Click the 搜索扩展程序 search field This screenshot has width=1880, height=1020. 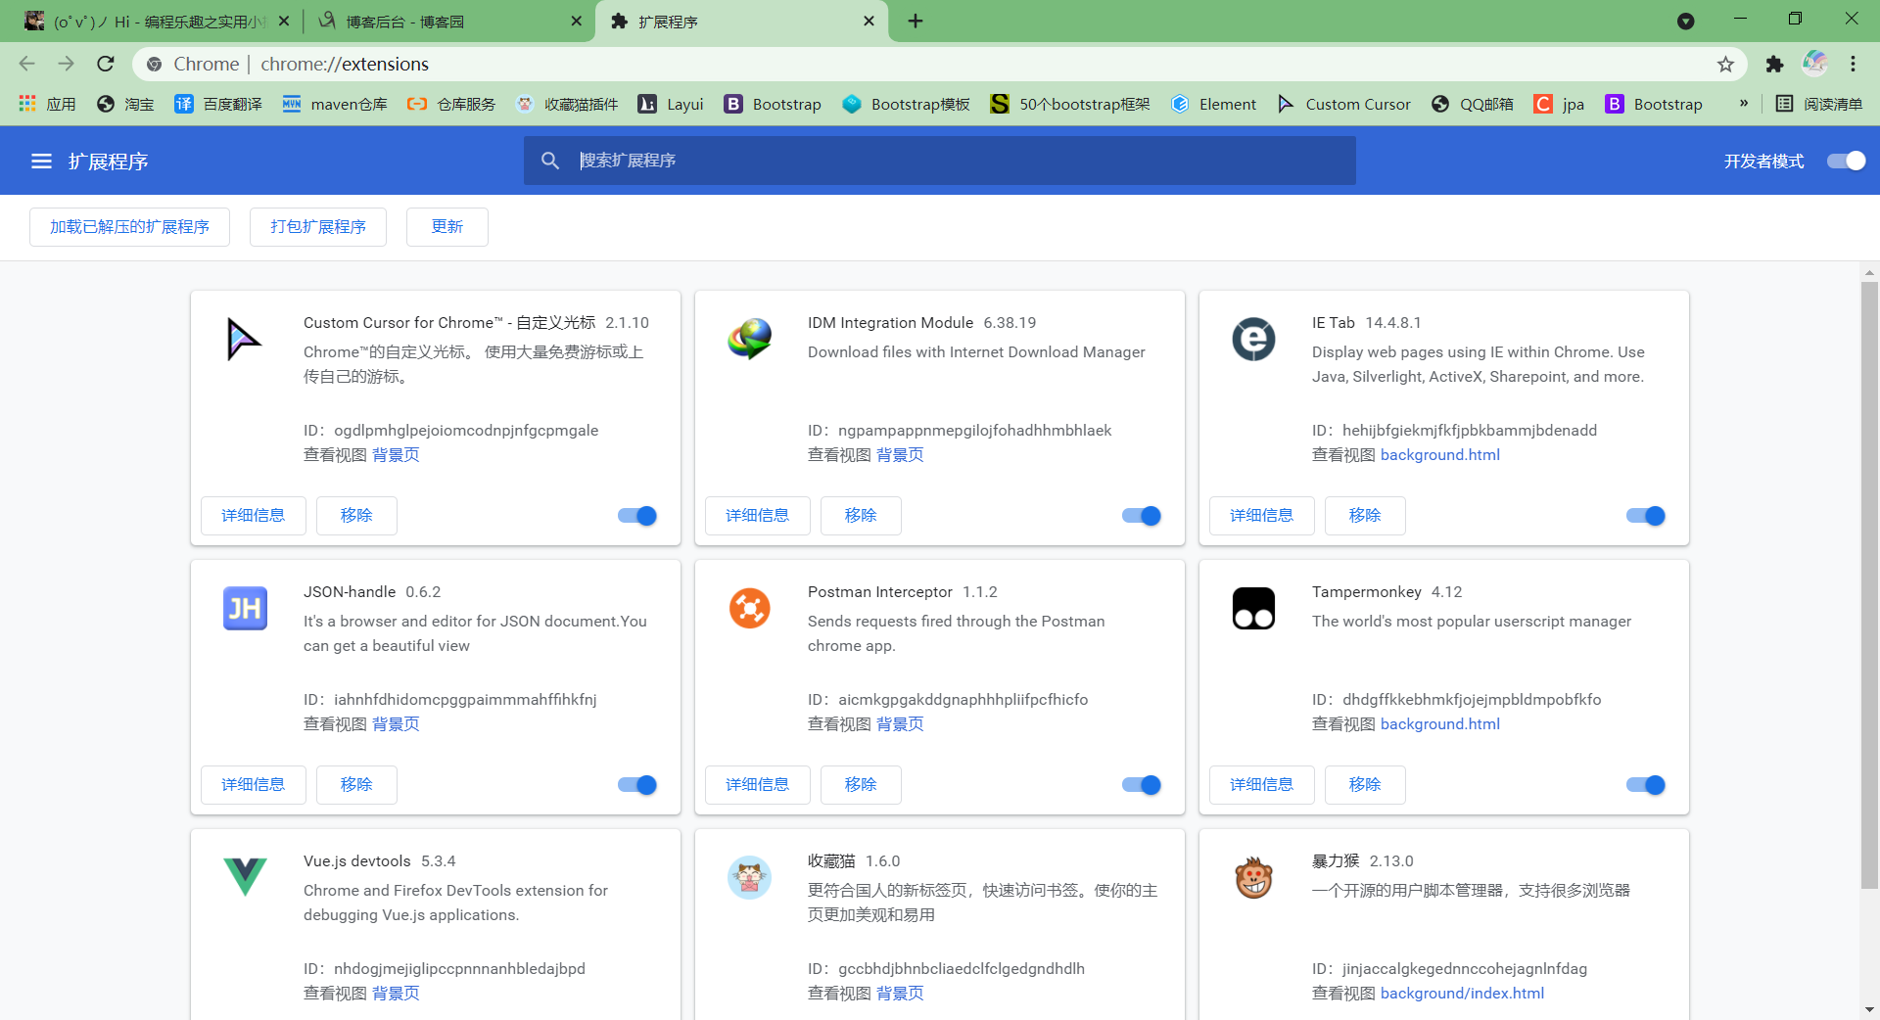(x=940, y=161)
